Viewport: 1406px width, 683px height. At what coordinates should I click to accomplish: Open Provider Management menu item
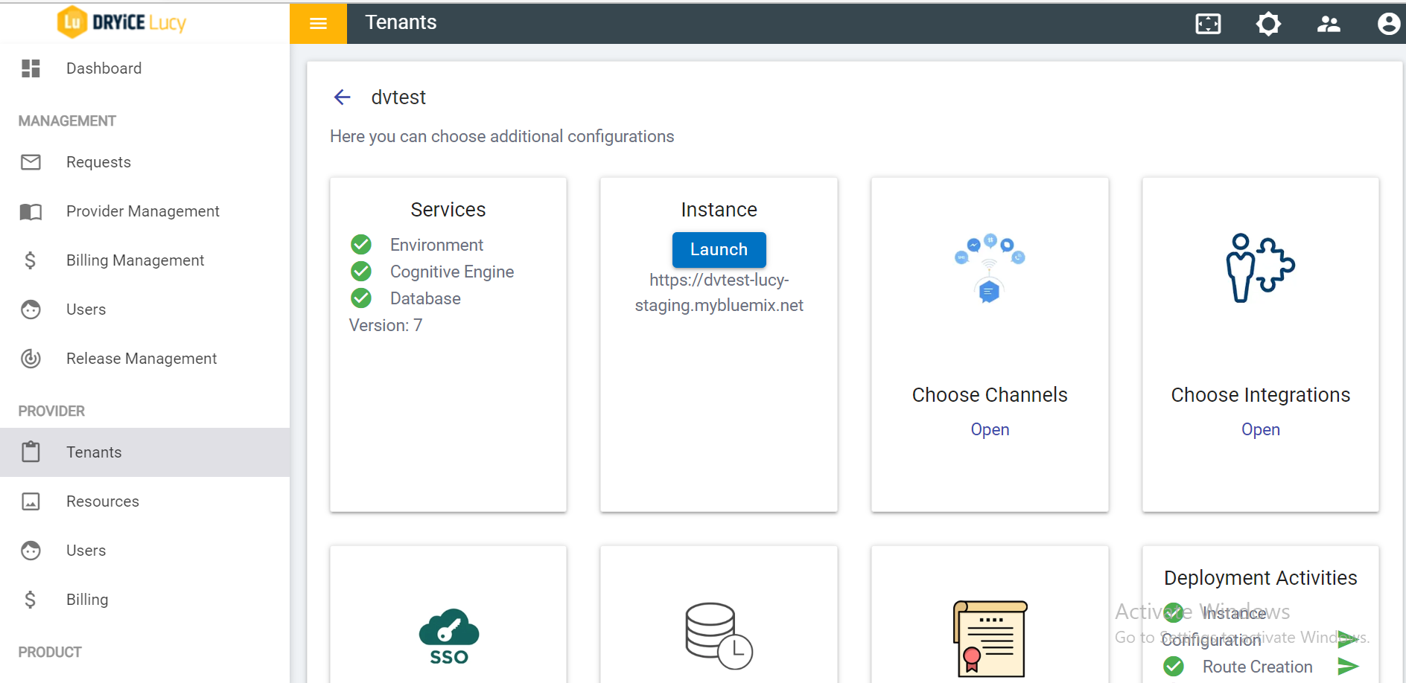click(x=142, y=211)
